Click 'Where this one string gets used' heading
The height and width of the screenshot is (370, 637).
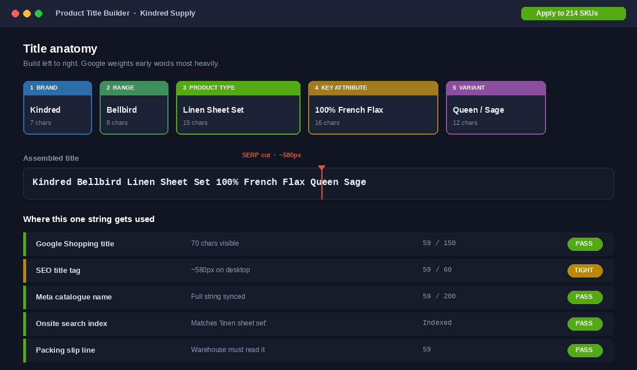(x=89, y=219)
